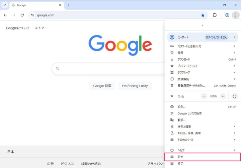Open 拡張機能 menu item
This screenshot has height=168, width=241.
tap(203, 79)
